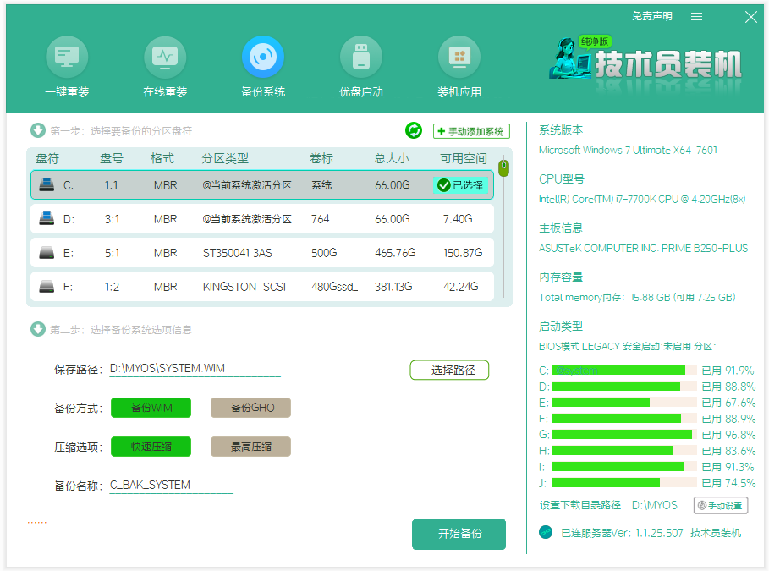Click the save path input field

click(195, 369)
